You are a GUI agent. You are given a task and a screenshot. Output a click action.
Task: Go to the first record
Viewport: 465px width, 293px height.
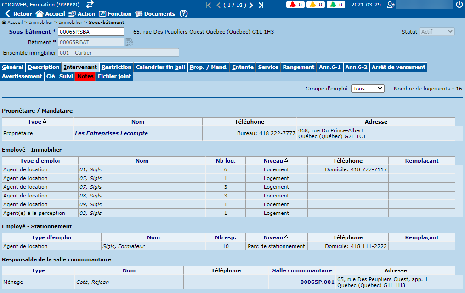[x=209, y=5]
